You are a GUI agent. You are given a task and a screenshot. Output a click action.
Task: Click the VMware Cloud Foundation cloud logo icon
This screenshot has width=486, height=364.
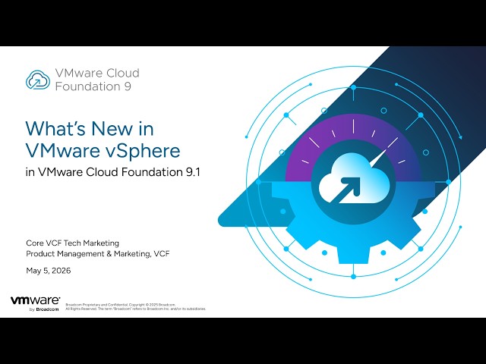click(x=38, y=80)
